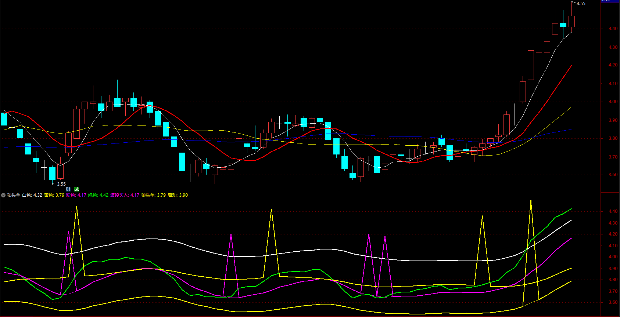Expand the 领头羊 indicator dropdown arrow

point(3,195)
